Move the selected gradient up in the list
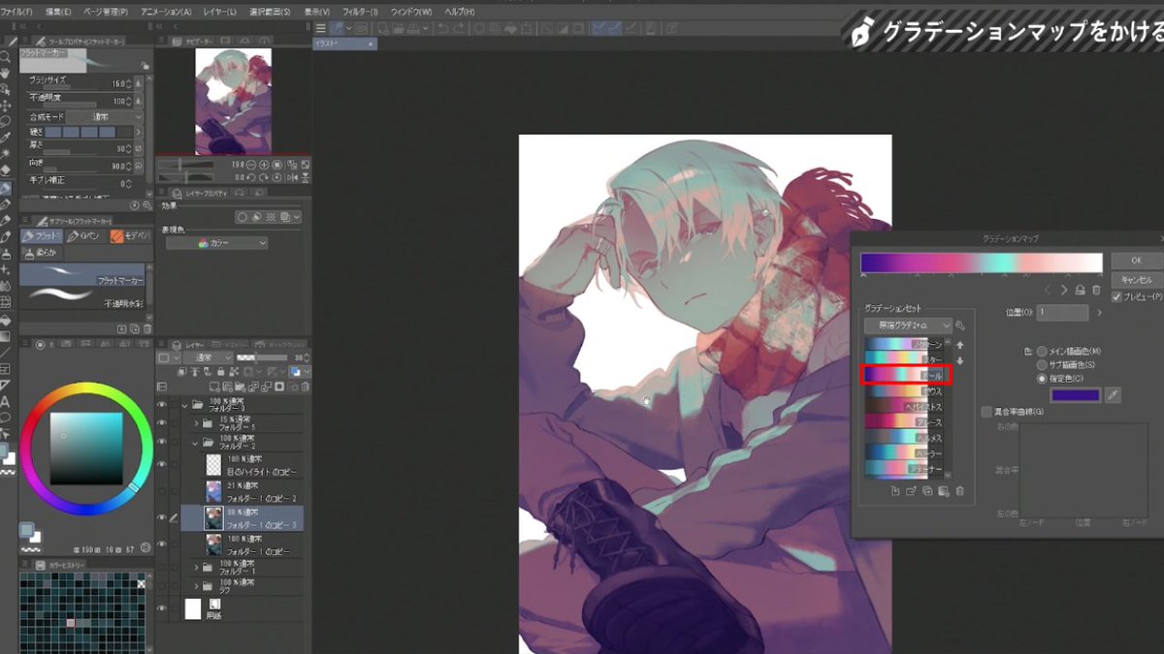This screenshot has height=654, width=1164. [x=960, y=345]
